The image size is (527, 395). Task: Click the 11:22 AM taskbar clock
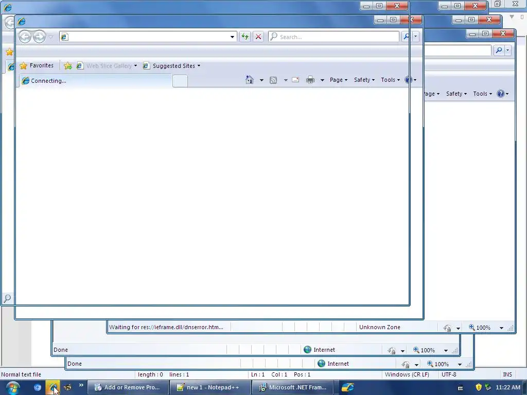tap(508, 387)
